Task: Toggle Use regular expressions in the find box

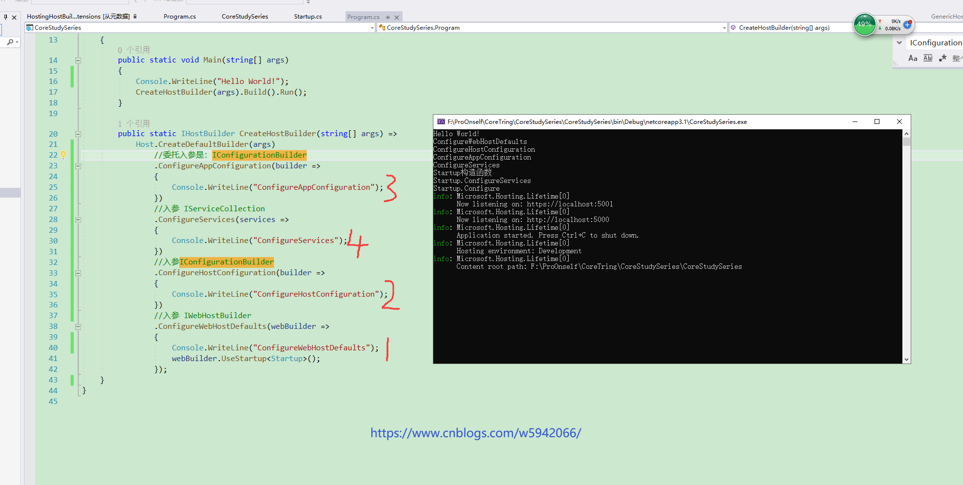Action: [x=942, y=58]
